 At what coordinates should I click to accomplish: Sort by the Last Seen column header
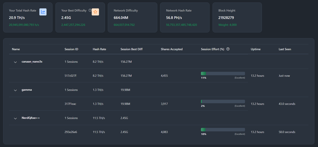click(x=285, y=49)
